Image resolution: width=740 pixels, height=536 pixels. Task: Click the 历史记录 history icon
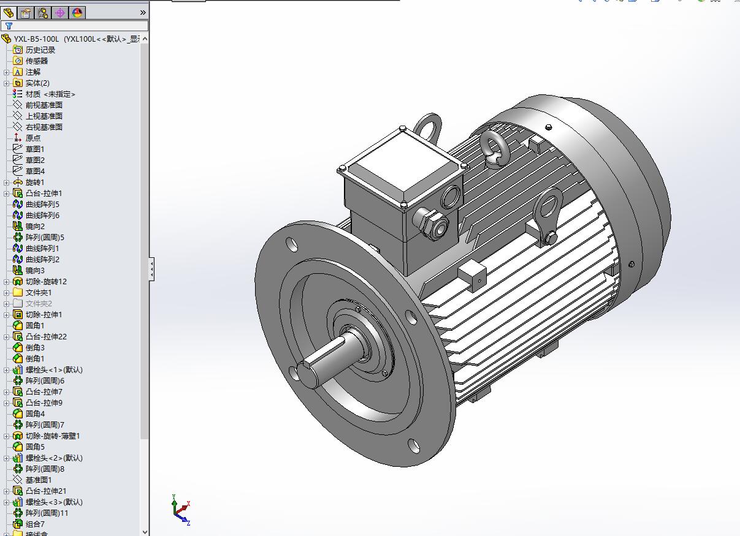(18, 50)
